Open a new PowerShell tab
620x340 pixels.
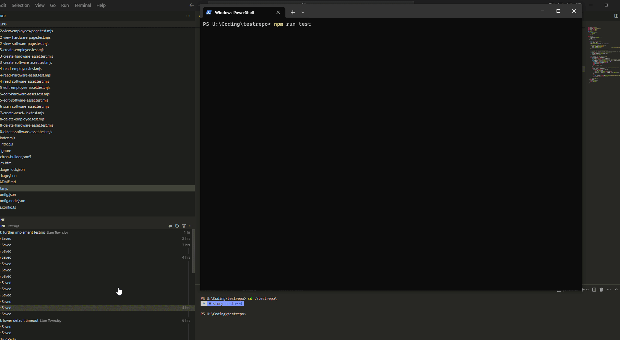[x=293, y=12]
